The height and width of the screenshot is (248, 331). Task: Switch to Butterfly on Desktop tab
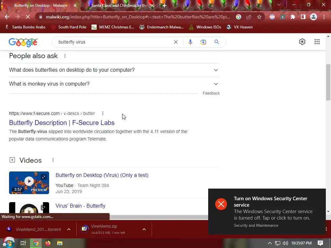(41, 5)
